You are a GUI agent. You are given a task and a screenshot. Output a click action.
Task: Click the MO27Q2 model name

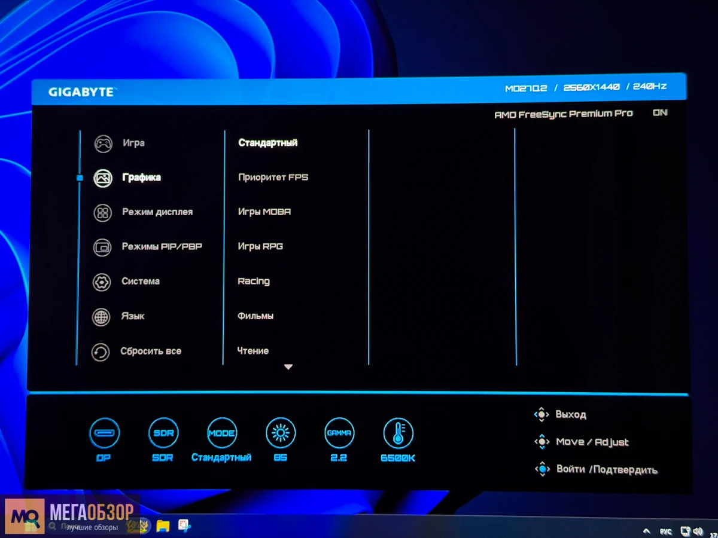tap(526, 88)
